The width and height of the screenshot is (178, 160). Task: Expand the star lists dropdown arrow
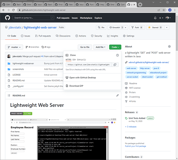(x=167, y=28)
